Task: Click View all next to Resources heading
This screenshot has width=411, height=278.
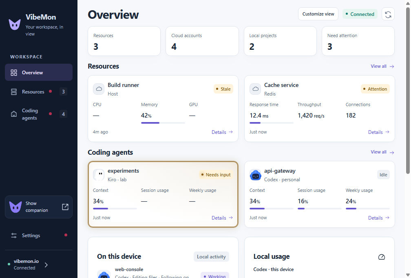Action: coord(382,66)
